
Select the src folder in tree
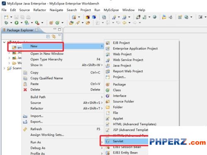(17, 48)
